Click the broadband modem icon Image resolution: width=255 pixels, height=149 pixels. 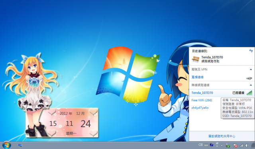pyautogui.click(x=249, y=78)
